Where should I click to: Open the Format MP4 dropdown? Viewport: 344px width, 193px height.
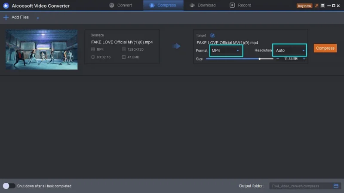point(226,50)
